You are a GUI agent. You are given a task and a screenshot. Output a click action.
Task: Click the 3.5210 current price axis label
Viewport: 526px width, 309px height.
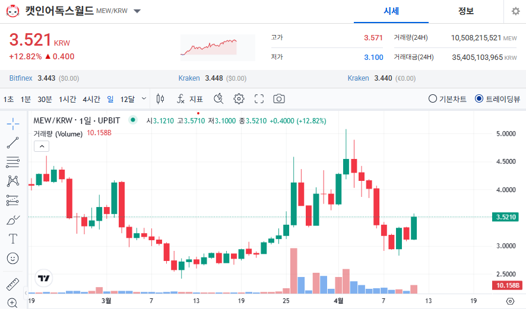pos(505,217)
